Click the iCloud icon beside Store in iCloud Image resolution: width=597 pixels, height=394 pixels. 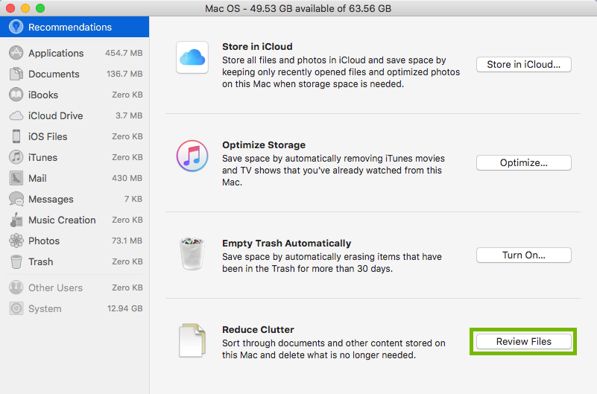tap(192, 57)
